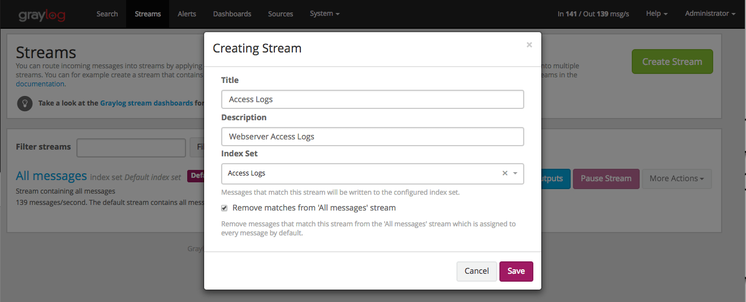Focus the Filter streams input box
Image resolution: width=746 pixels, height=302 pixels.
pos(131,147)
